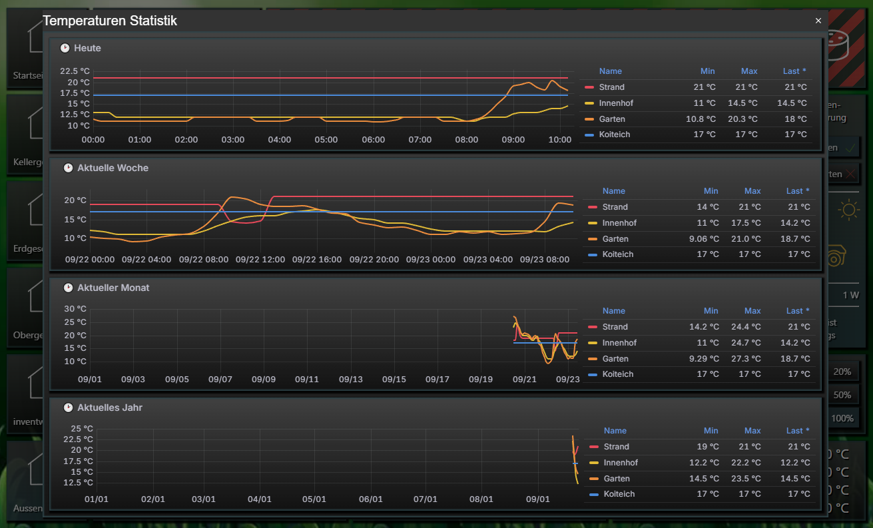Close the Temperaturen Statistik dialog

point(818,21)
